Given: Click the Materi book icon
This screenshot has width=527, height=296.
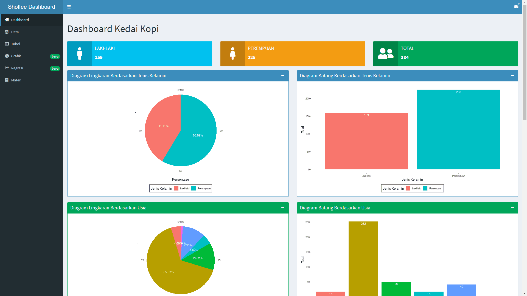Looking at the screenshot, I should [x=7, y=80].
